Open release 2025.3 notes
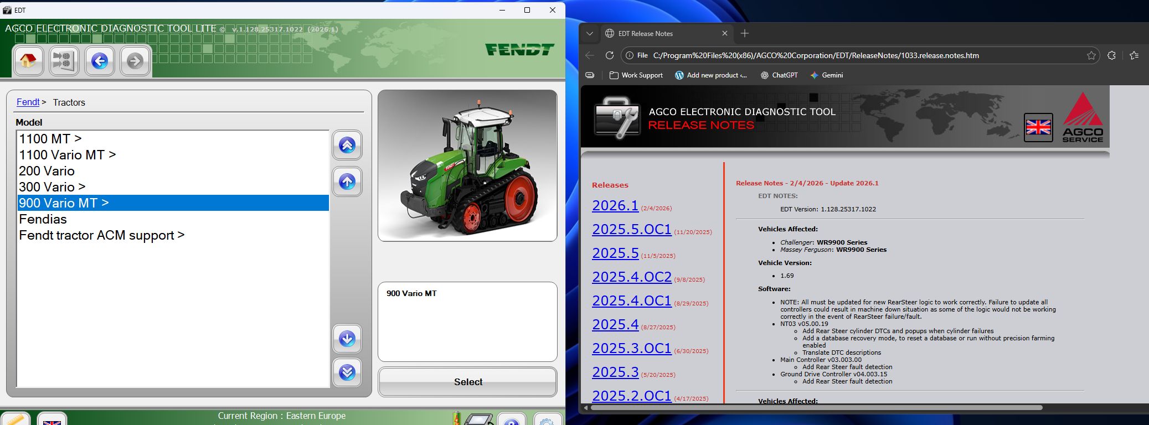The image size is (1149, 425). pos(615,372)
